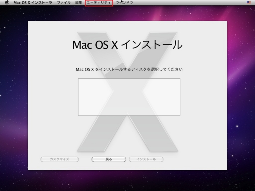Click the 'Mac OS X をインストールするディスクを選択してください' text
255x191 pixels.
(129, 69)
